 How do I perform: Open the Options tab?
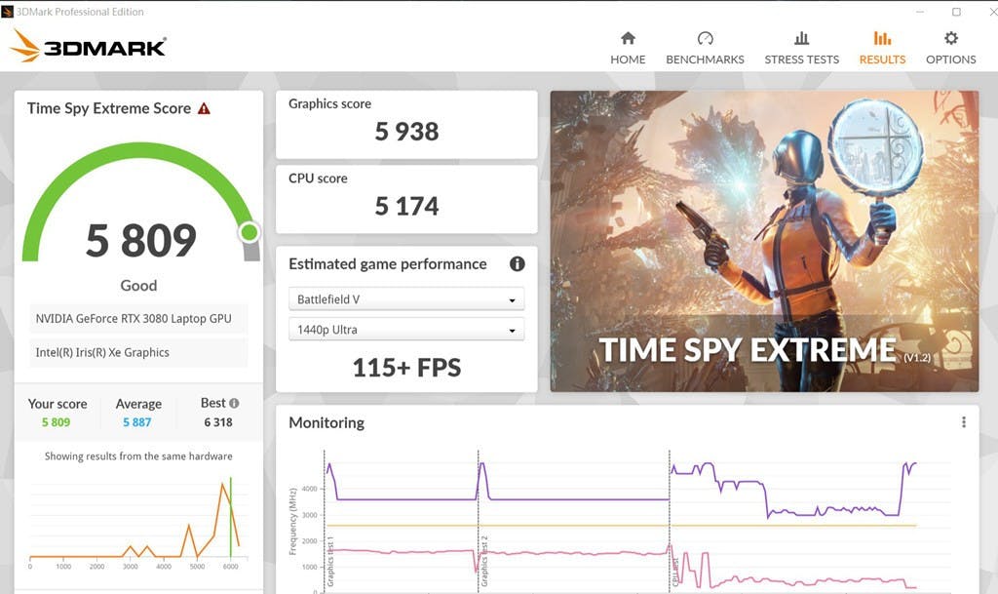[950, 48]
